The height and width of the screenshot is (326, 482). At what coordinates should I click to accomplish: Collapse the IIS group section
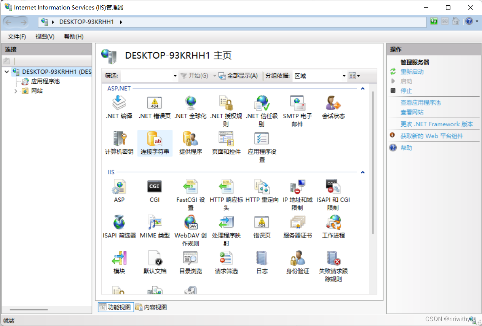[x=363, y=172]
